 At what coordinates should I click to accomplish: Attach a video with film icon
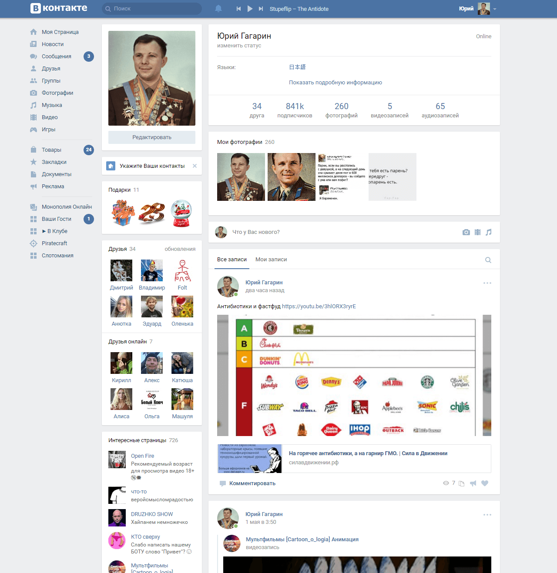477,232
